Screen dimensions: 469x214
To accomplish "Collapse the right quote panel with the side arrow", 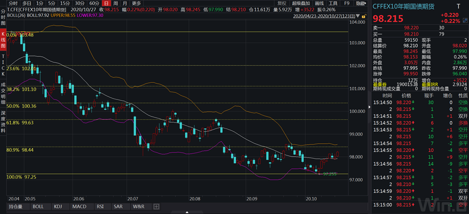I will pos(368,107).
